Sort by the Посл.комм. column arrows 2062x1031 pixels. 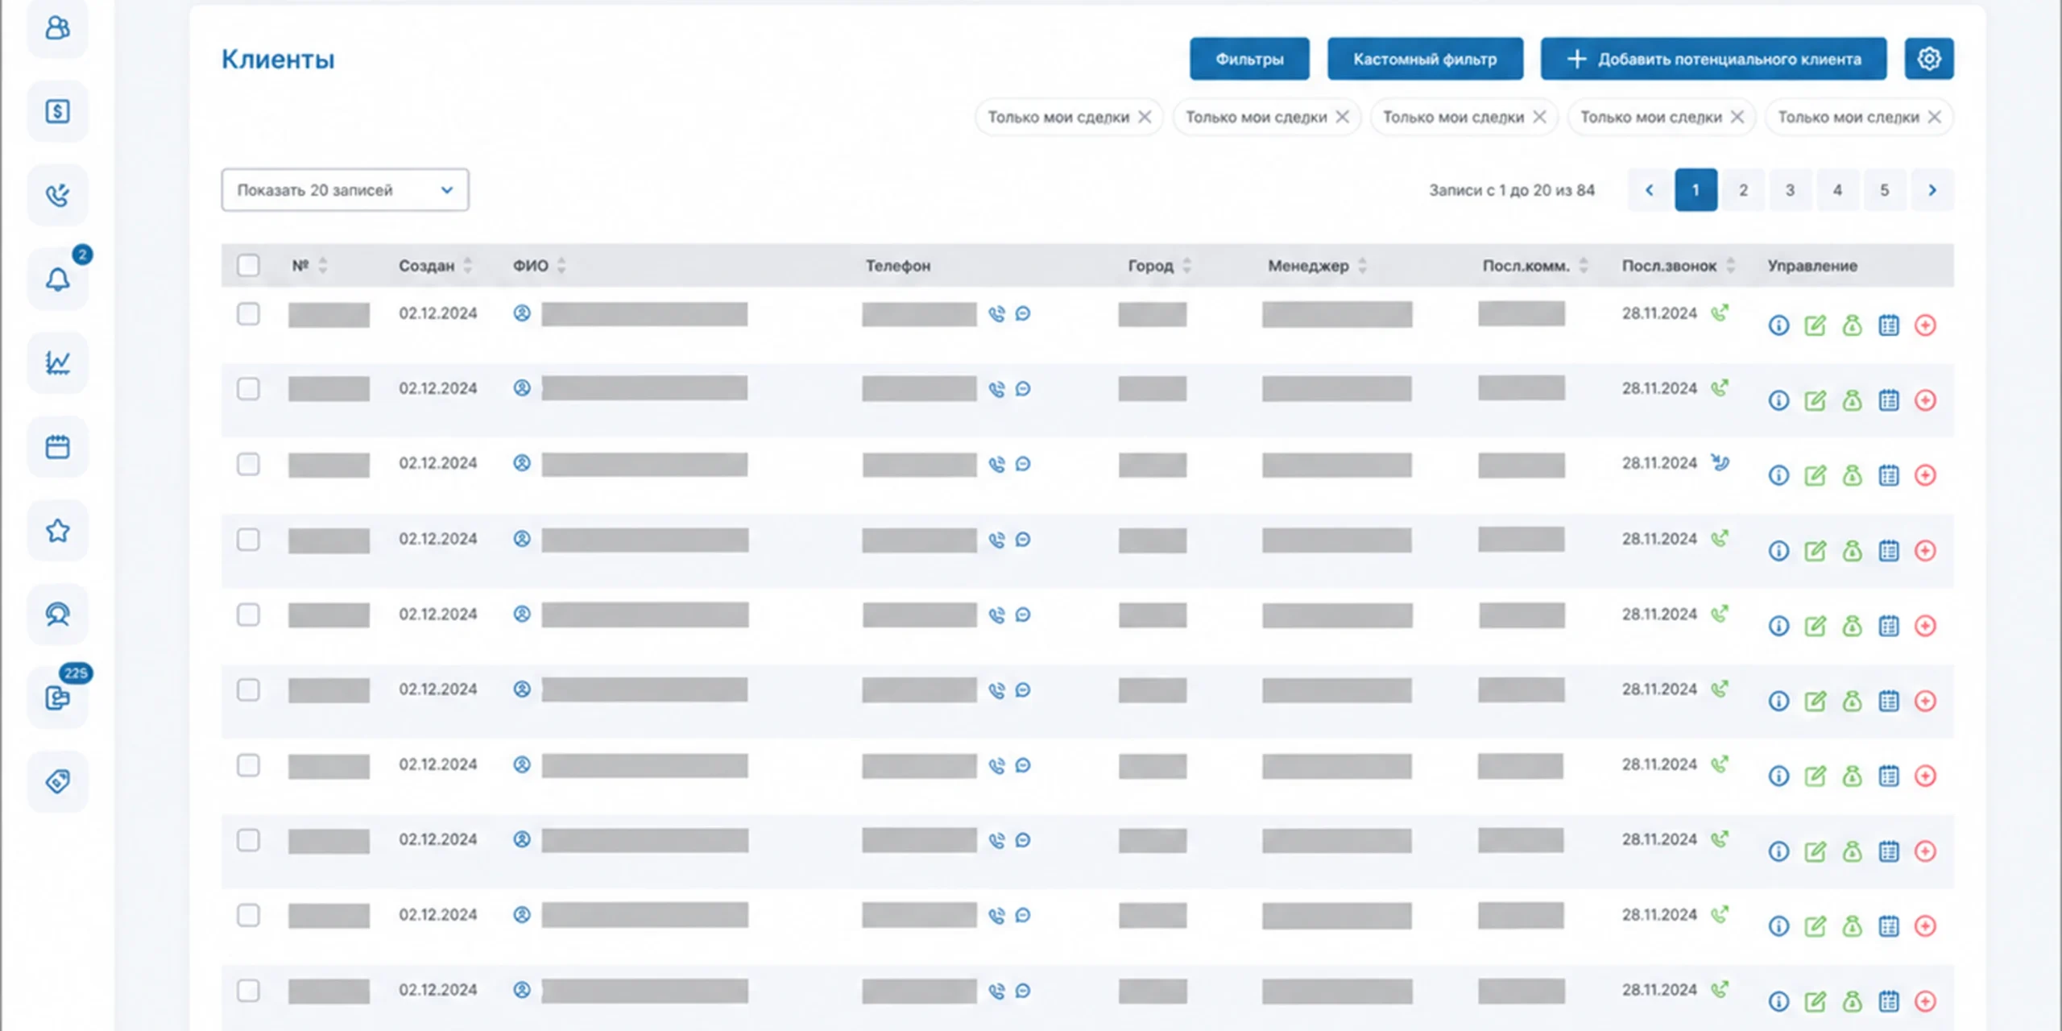point(1583,265)
